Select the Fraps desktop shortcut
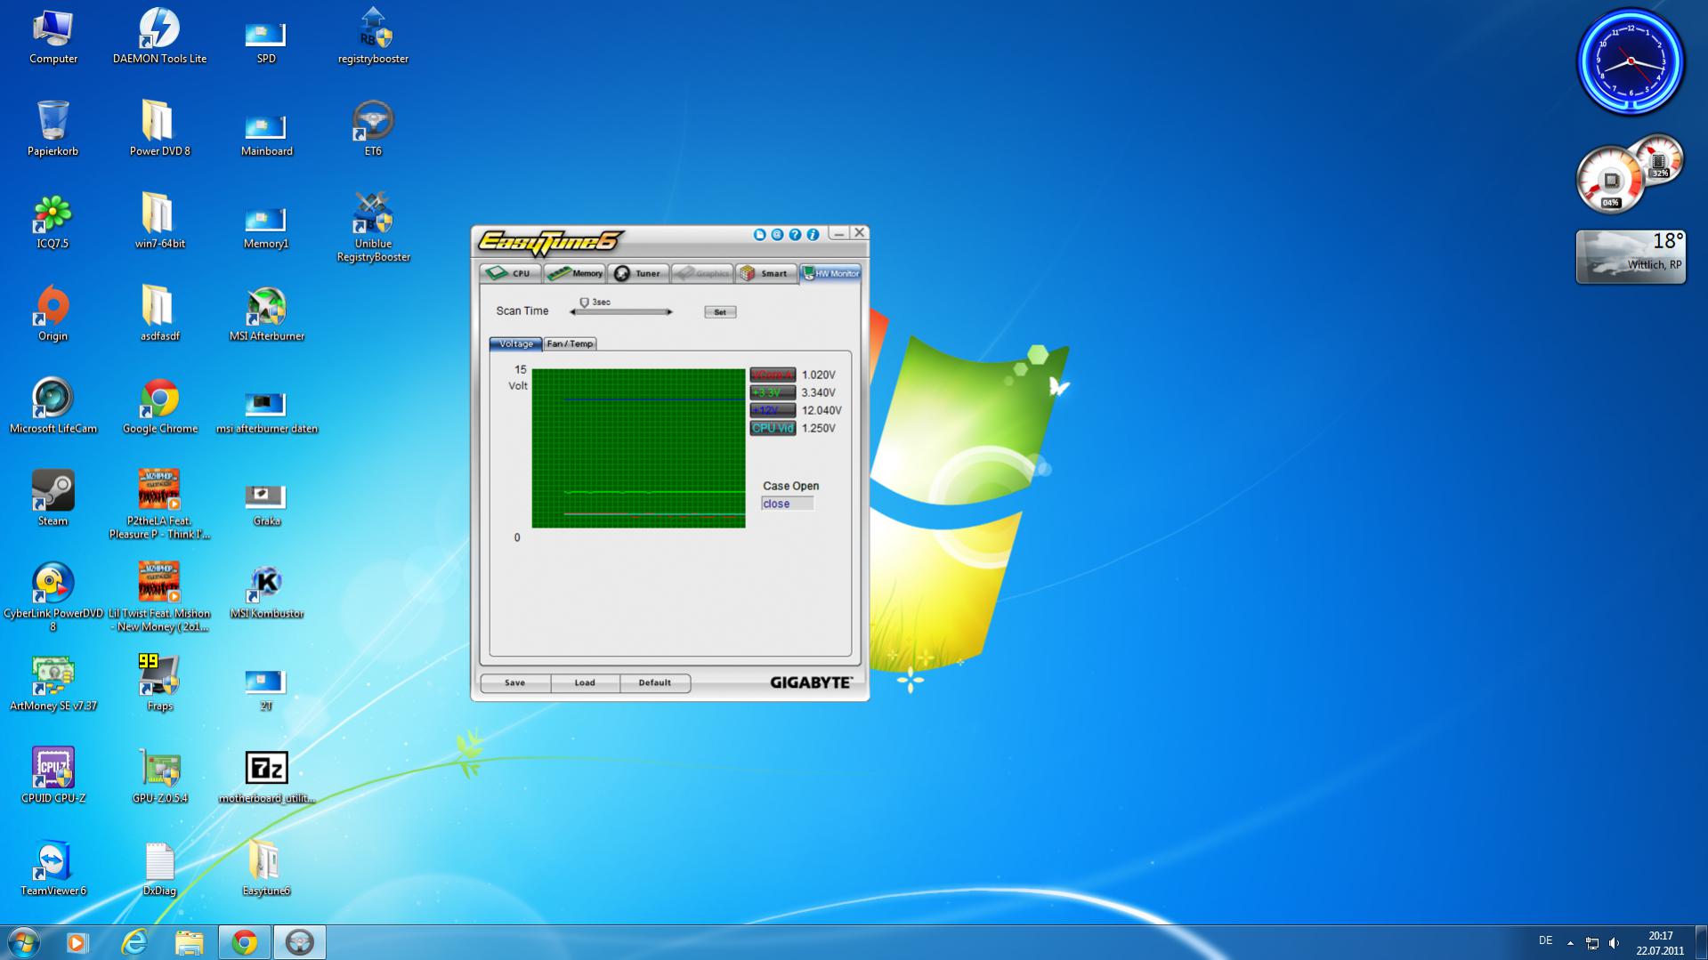Screen dimensions: 1708x960 (x=160, y=685)
